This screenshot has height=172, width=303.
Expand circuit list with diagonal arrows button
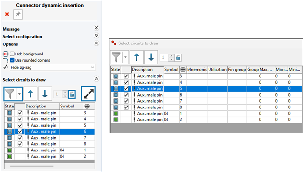pos(88,94)
